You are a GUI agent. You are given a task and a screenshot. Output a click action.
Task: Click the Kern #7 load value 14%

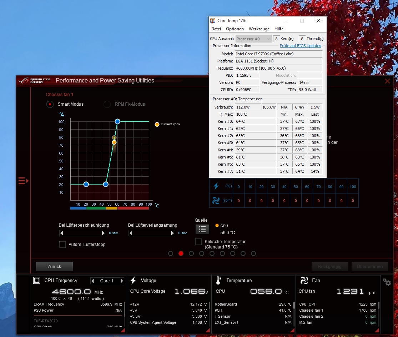point(315,171)
